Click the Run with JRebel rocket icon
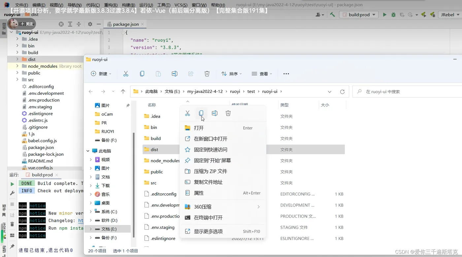The image size is (462, 257). 424,15
